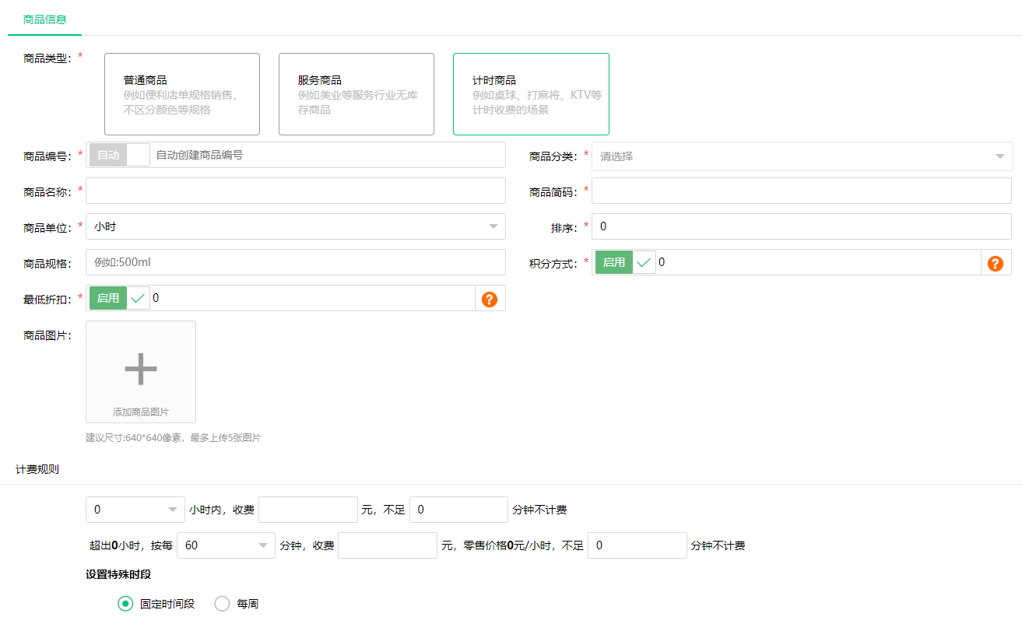Open the 商品分类 请选择 dropdown
This screenshot has width=1022, height=617.
click(x=802, y=156)
